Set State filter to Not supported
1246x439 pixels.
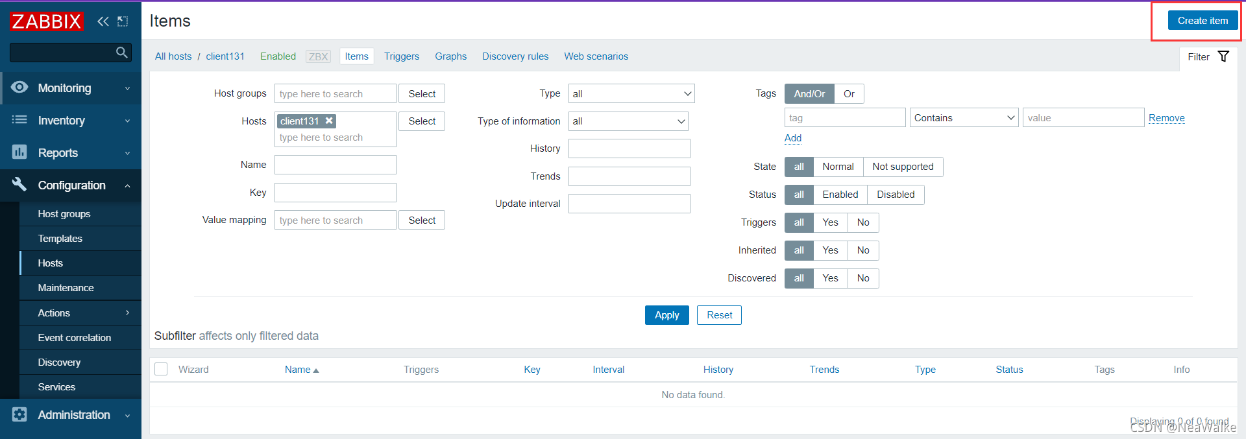click(x=903, y=167)
